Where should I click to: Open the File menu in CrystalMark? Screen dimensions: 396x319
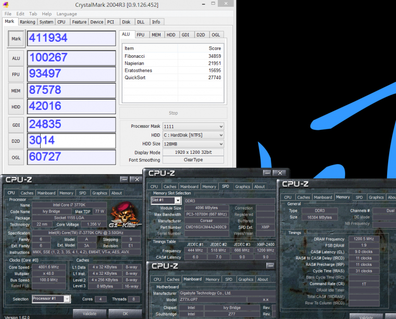click(x=8, y=14)
